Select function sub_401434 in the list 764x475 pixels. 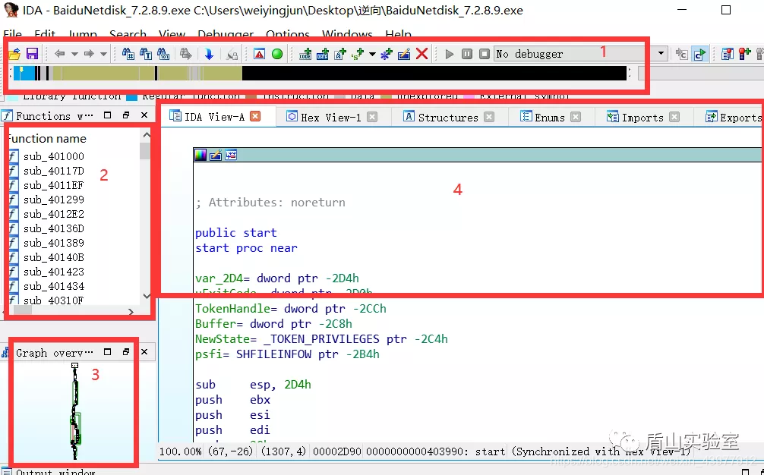[x=54, y=286]
